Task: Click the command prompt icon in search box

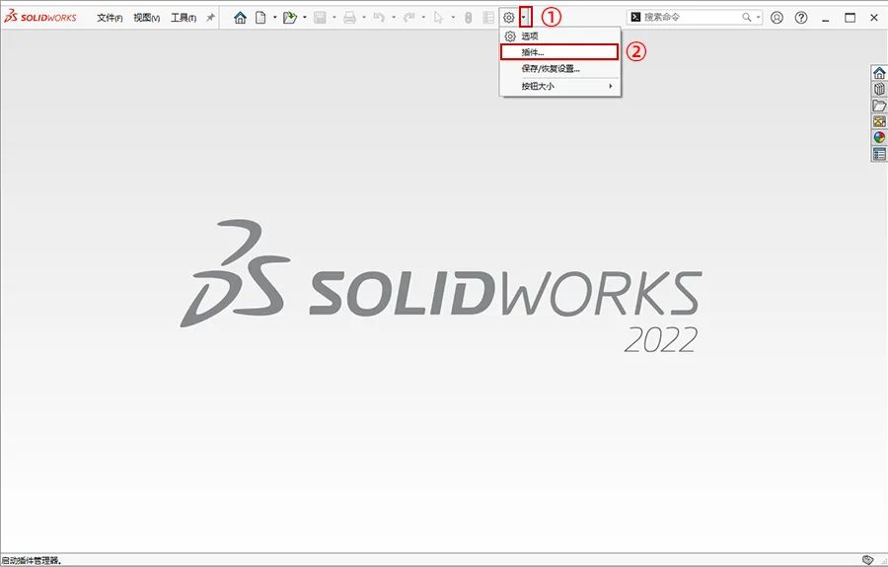Action: click(635, 17)
